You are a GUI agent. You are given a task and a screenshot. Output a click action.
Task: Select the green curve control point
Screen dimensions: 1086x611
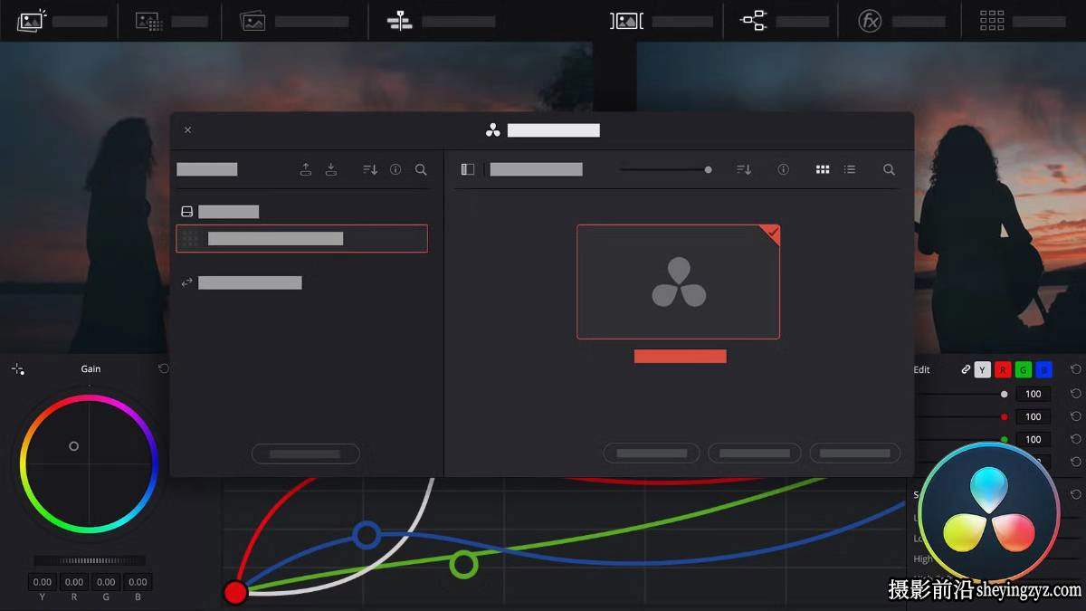click(463, 565)
